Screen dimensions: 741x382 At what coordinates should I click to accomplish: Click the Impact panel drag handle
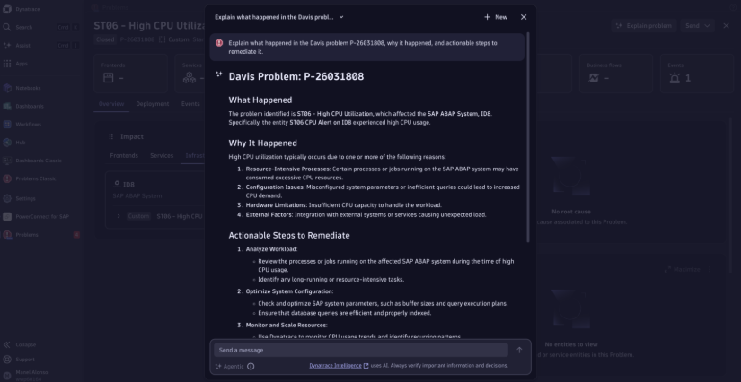[111, 136]
